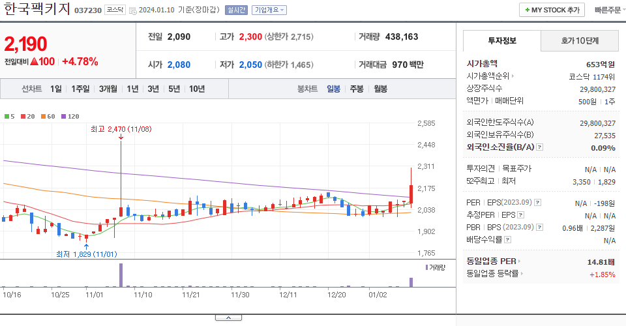This screenshot has height=326, width=626.
Task: Click BPS value 2,287원
Action: tap(603, 228)
